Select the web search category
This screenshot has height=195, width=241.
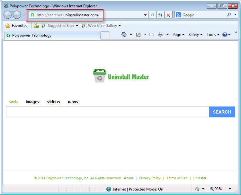pos(13,102)
